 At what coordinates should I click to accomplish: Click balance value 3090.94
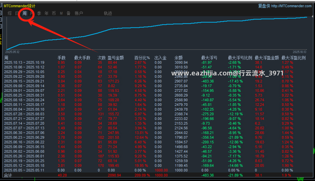click(181, 62)
